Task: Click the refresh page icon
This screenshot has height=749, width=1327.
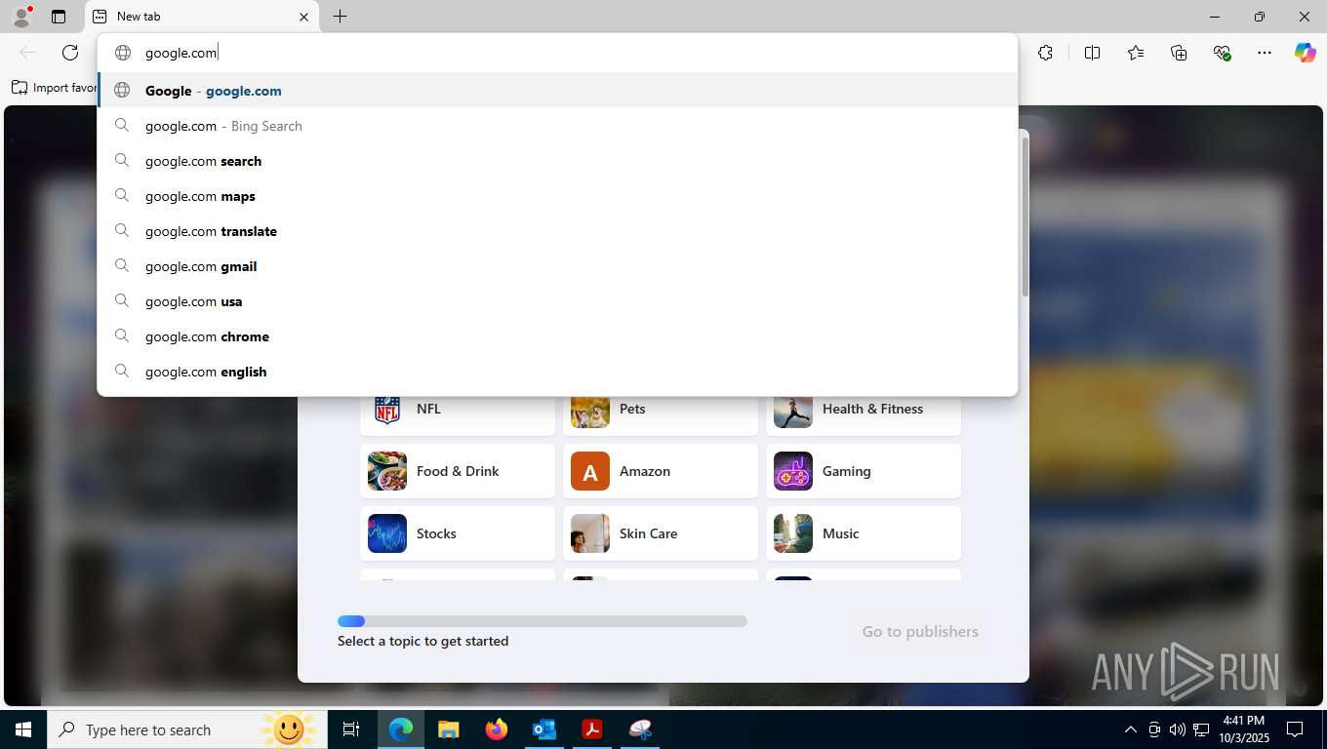Action: click(70, 53)
